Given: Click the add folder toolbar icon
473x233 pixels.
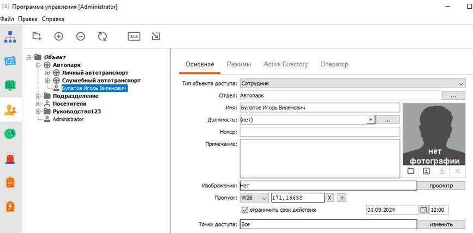Looking at the screenshot, I should (x=37, y=36).
